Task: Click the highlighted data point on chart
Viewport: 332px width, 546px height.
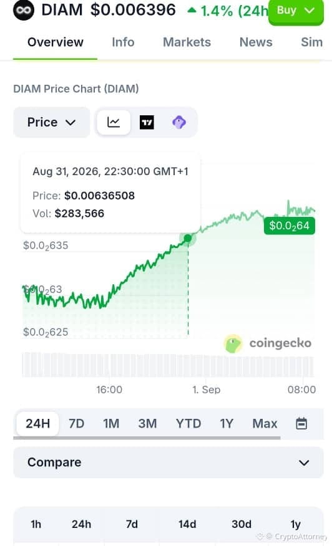Action: pos(188,238)
